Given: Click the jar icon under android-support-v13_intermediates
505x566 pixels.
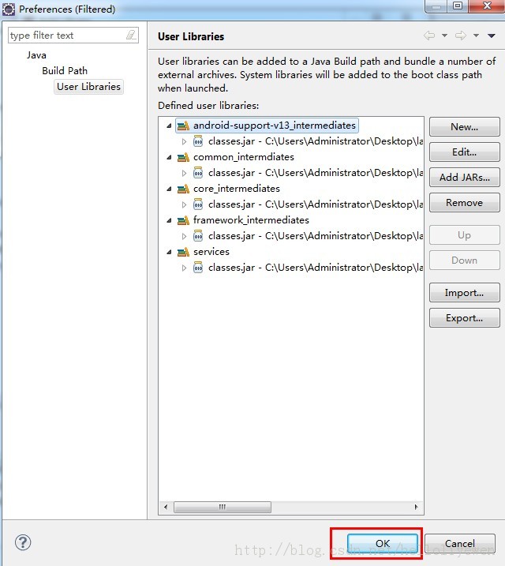Looking at the screenshot, I should coord(198,141).
